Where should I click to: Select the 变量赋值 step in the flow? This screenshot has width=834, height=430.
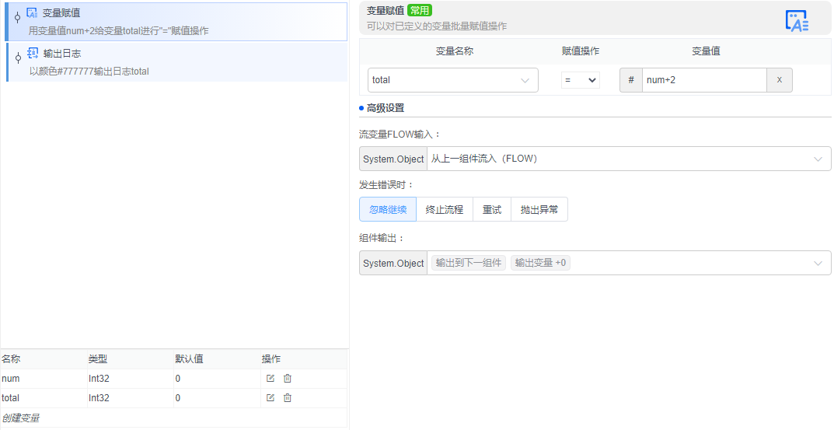[x=176, y=22]
